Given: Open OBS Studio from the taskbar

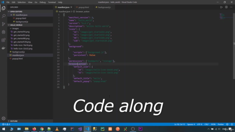Looking at the screenshot, I should coord(133,129).
